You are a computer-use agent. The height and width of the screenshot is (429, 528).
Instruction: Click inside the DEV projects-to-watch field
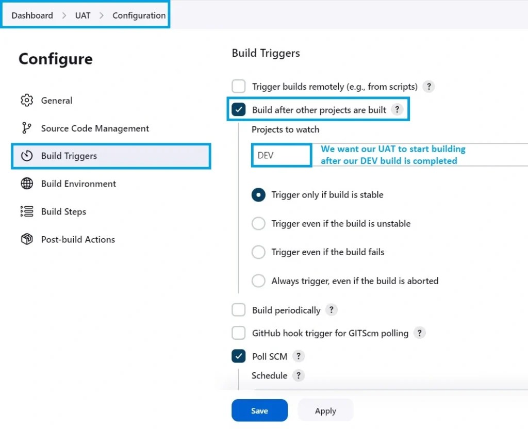[280, 155]
